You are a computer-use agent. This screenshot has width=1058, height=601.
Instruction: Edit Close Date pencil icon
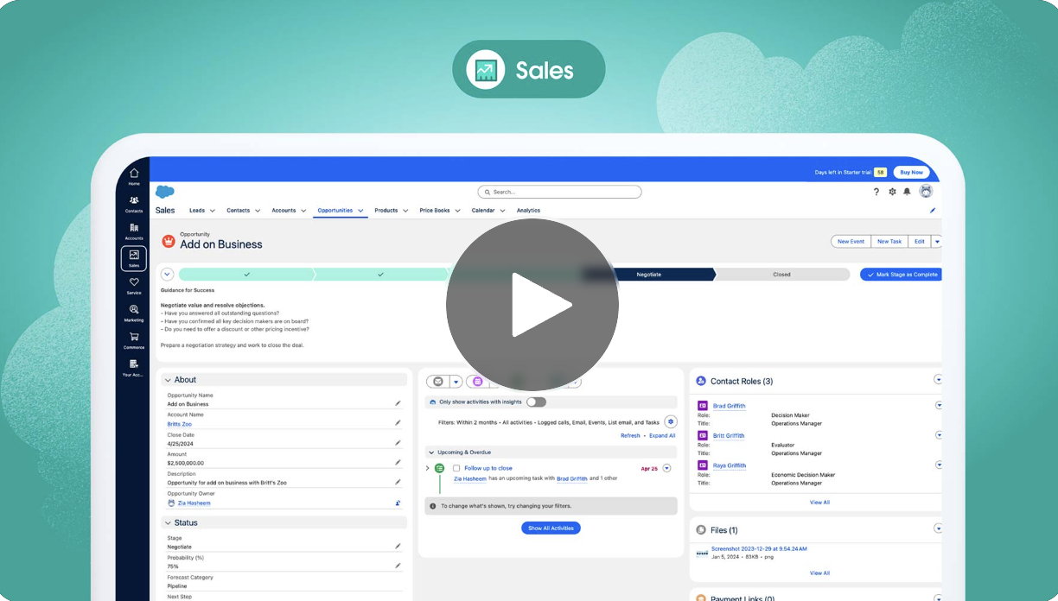[398, 443]
